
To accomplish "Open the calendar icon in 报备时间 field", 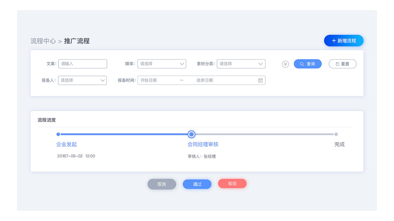I will point(260,80).
